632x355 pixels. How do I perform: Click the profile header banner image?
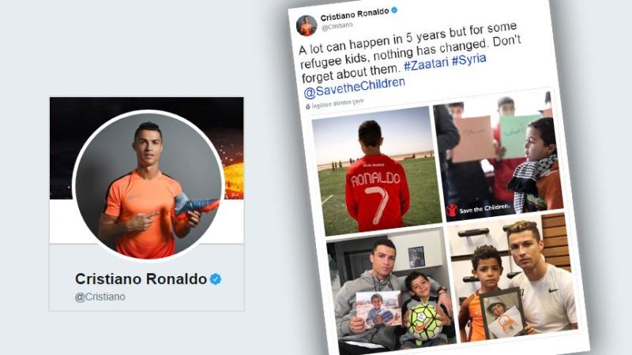147,148
